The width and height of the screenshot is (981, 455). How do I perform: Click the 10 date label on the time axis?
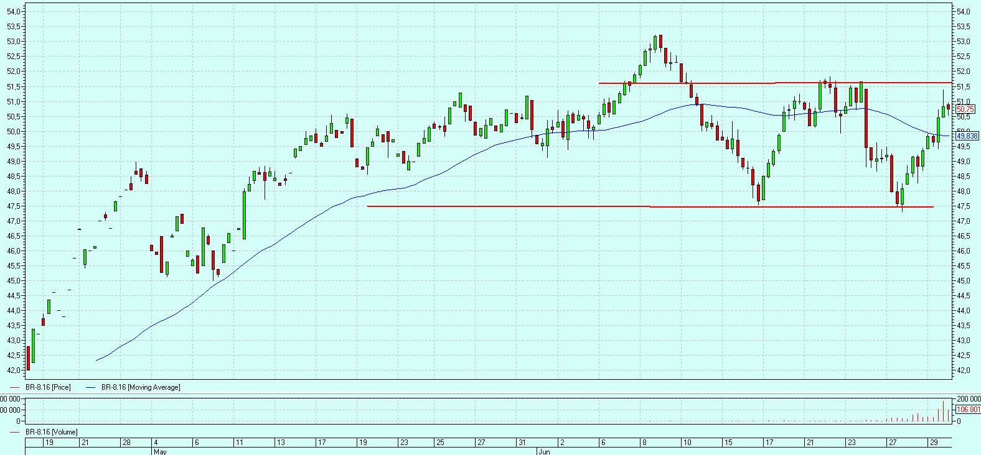(x=687, y=443)
